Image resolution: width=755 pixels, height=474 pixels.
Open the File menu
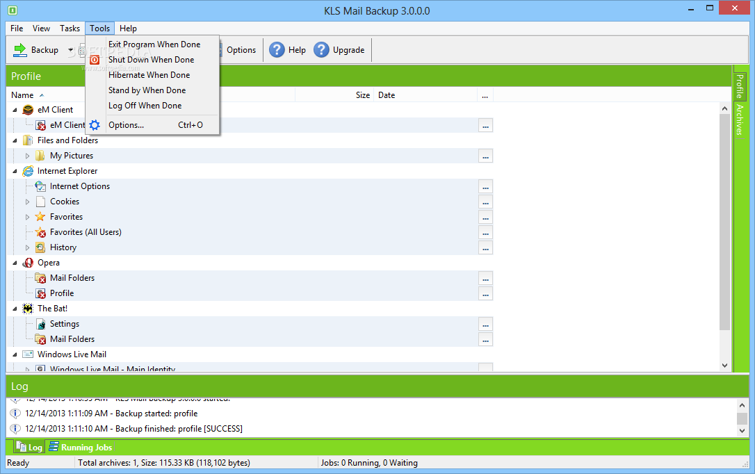[x=17, y=28]
